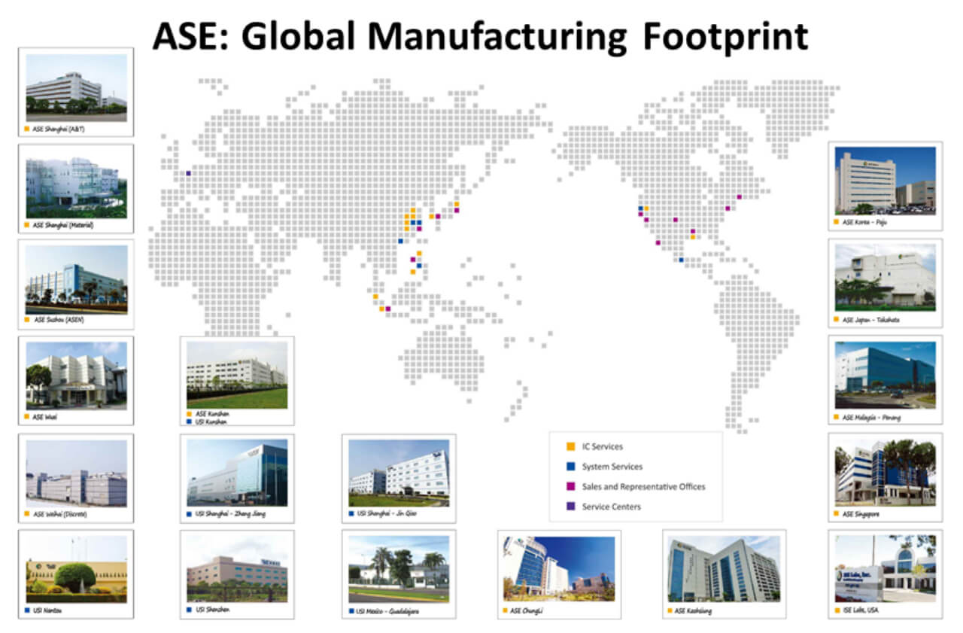Click the 'USI Shanghai - Jin Qiao' caption
Screen dimensions: 963x633
[x=388, y=514]
